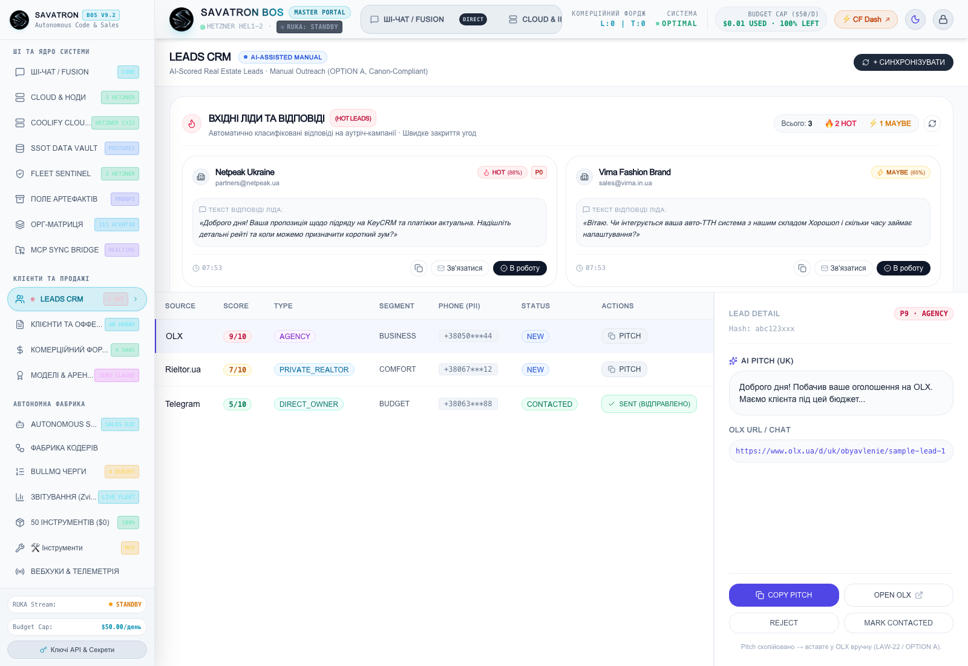
Task: Click the Savatron sidebar logo
Action: pos(19,19)
